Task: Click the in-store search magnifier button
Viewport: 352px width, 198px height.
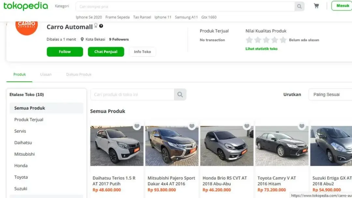Action: point(180,94)
